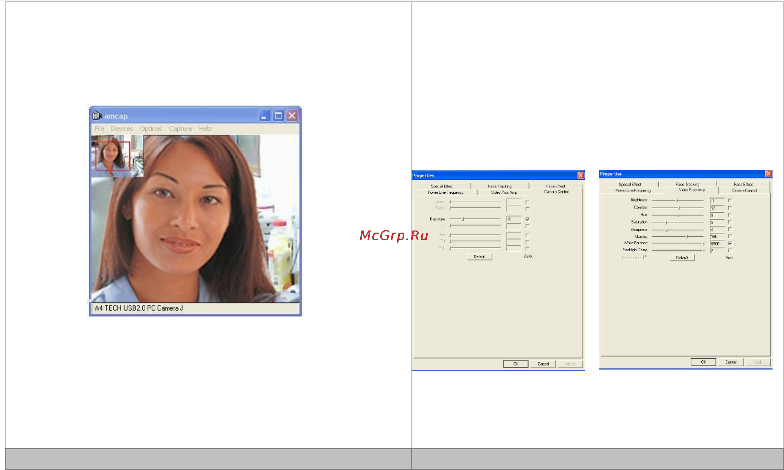Image resolution: width=784 pixels, height=470 pixels.
Task: Close the amcap window
Action: 292,116
